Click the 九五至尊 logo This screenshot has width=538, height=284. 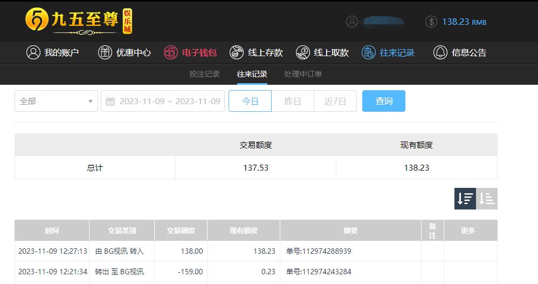tap(79, 21)
